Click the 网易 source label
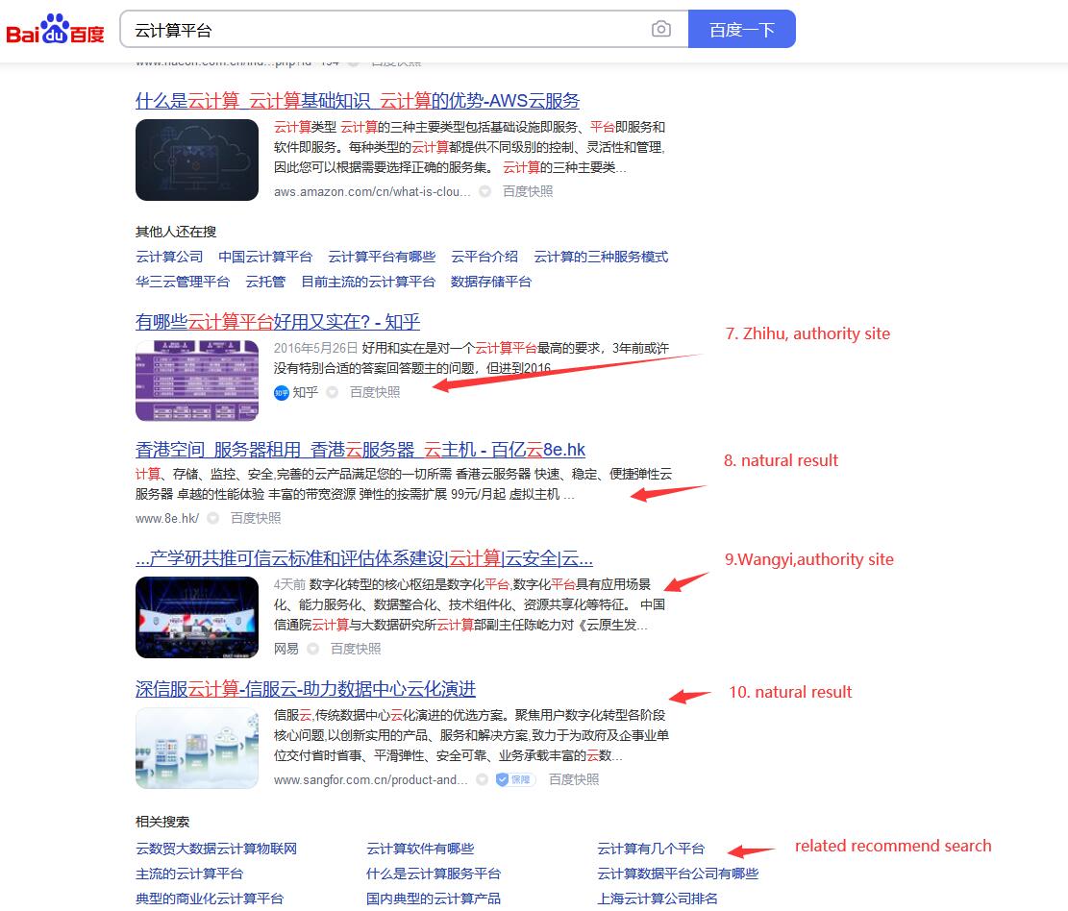This screenshot has height=911, width=1068. click(x=286, y=649)
